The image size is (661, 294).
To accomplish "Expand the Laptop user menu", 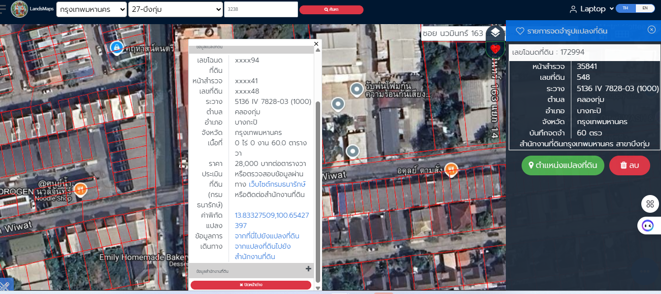I will click(592, 9).
